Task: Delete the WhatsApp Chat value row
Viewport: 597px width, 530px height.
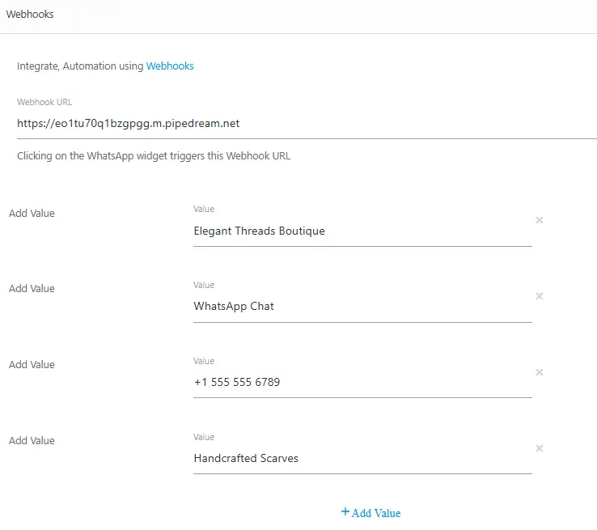Action: coord(540,296)
